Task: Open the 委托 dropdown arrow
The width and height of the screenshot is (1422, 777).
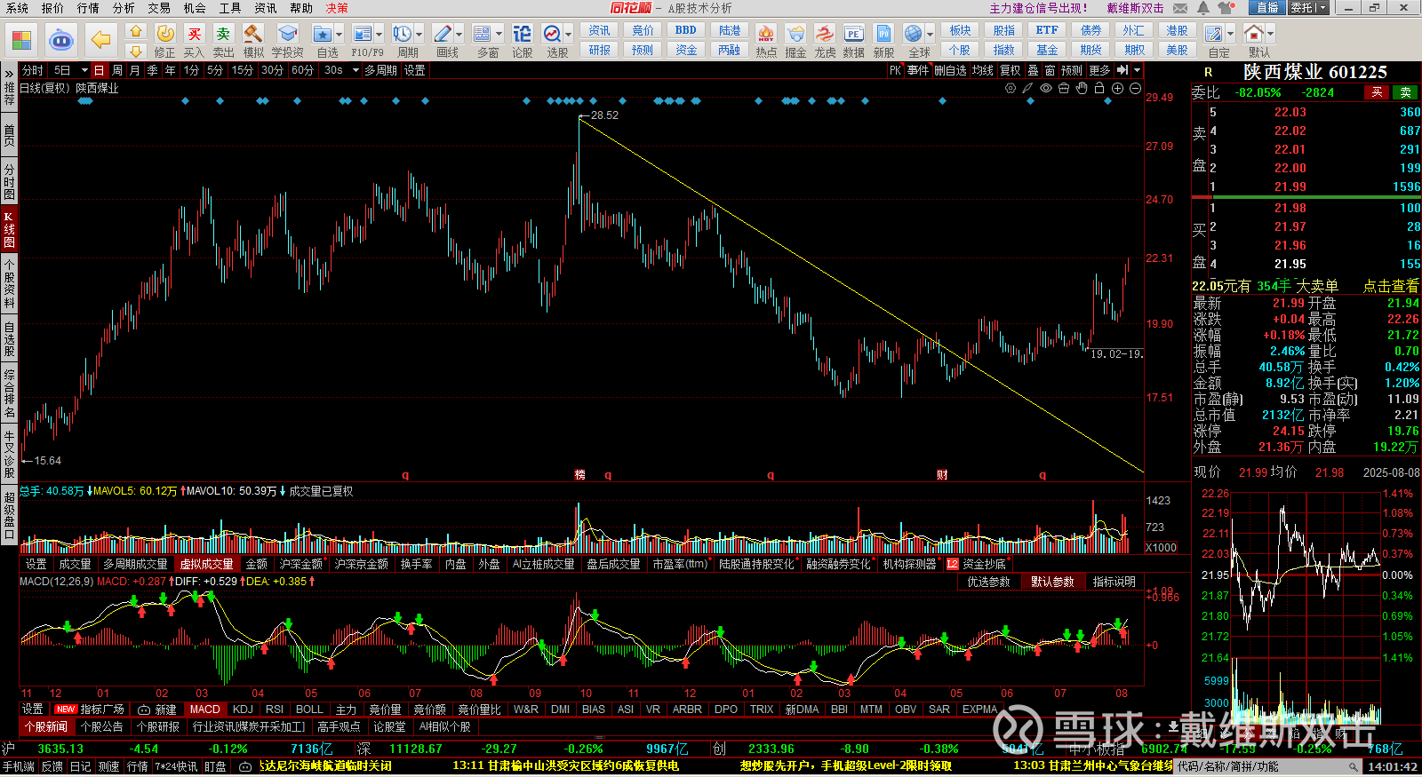Action: 1322,8
